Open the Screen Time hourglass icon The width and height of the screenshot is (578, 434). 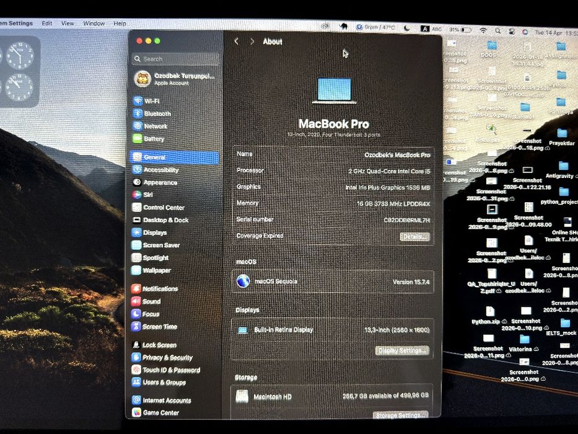click(x=136, y=326)
